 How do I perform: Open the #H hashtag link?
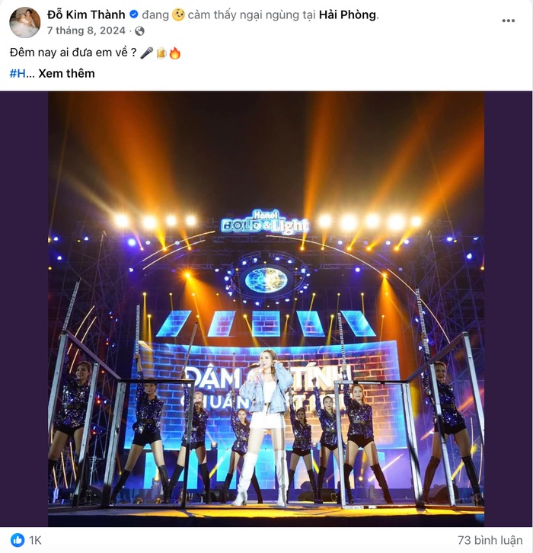(18, 73)
